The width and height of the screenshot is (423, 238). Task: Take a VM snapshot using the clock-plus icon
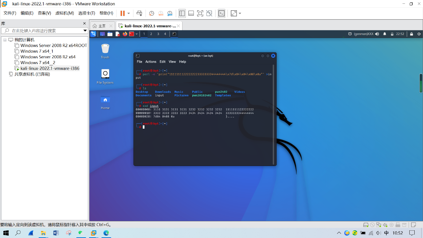(151, 13)
